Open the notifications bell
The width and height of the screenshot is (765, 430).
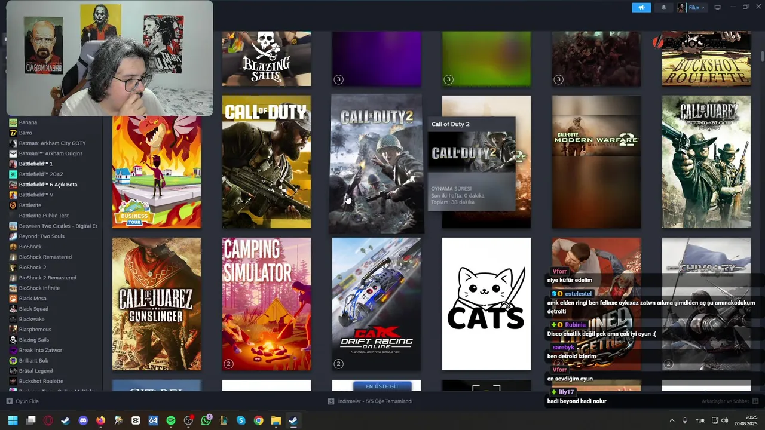[x=663, y=7]
